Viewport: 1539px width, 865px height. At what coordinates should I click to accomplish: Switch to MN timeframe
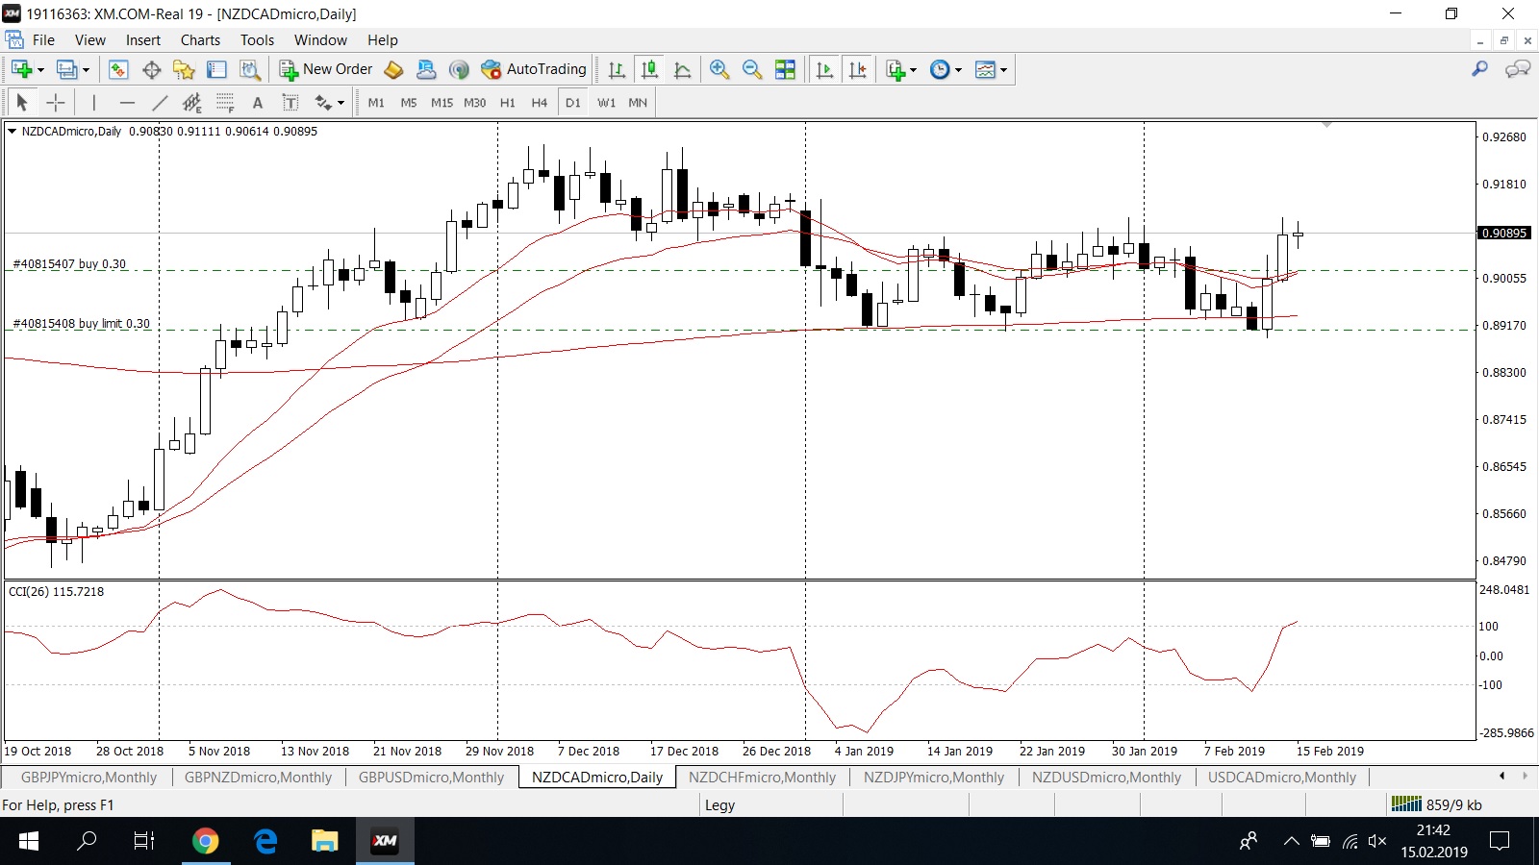tap(638, 103)
